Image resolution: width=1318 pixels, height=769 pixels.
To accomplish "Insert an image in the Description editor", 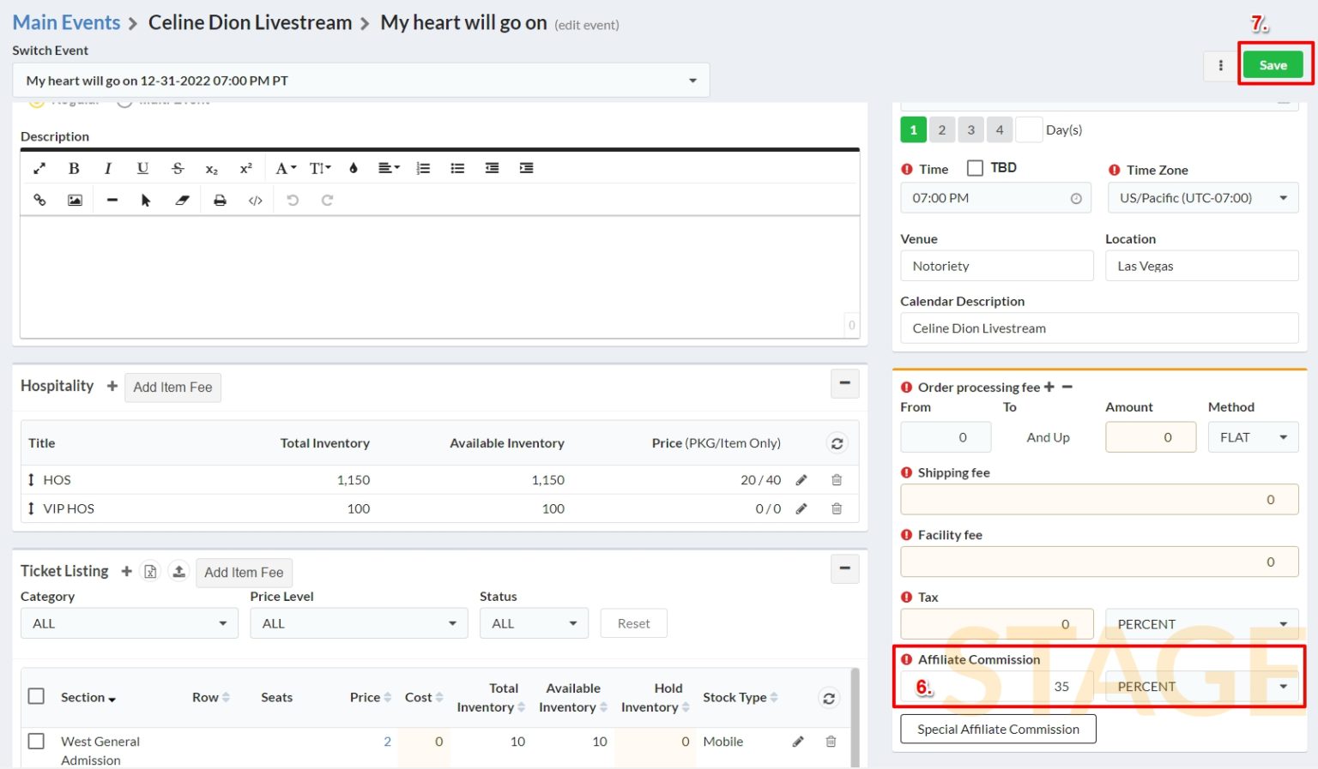I will [x=76, y=200].
